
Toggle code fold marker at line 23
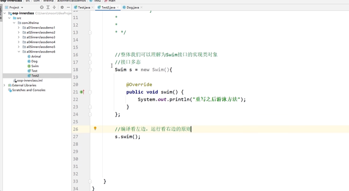tap(90, 107)
